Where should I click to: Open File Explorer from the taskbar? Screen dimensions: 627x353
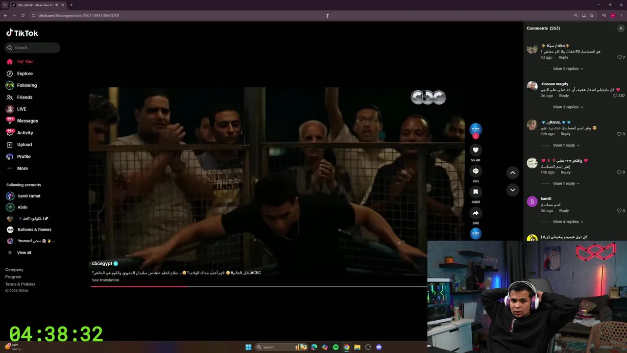pyautogui.click(x=357, y=347)
